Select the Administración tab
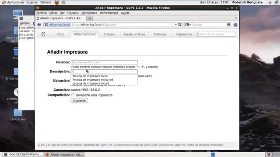 tap(84, 34)
